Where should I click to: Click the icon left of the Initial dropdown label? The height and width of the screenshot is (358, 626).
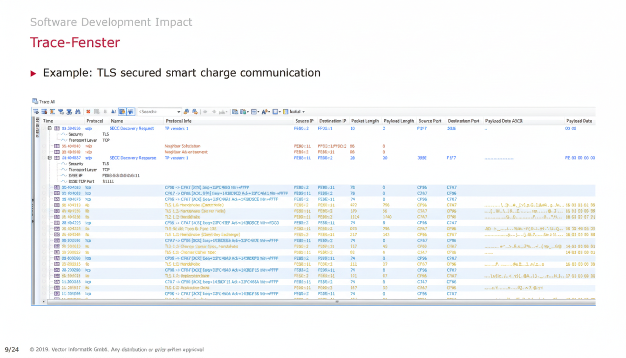click(x=286, y=112)
